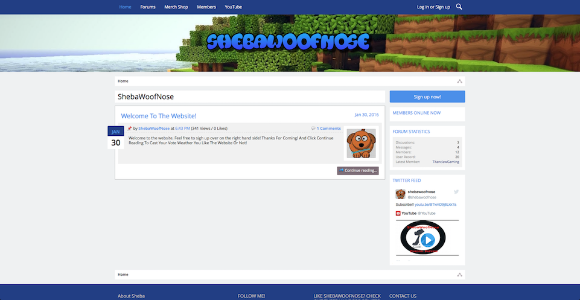The height and width of the screenshot is (300, 580).
Task: Click top Home breadcrumb
Action: [x=123, y=81]
